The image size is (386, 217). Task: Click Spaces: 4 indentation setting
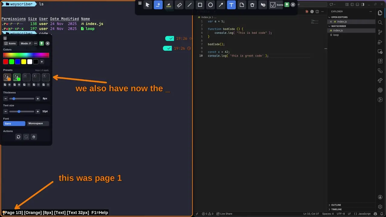328,214
